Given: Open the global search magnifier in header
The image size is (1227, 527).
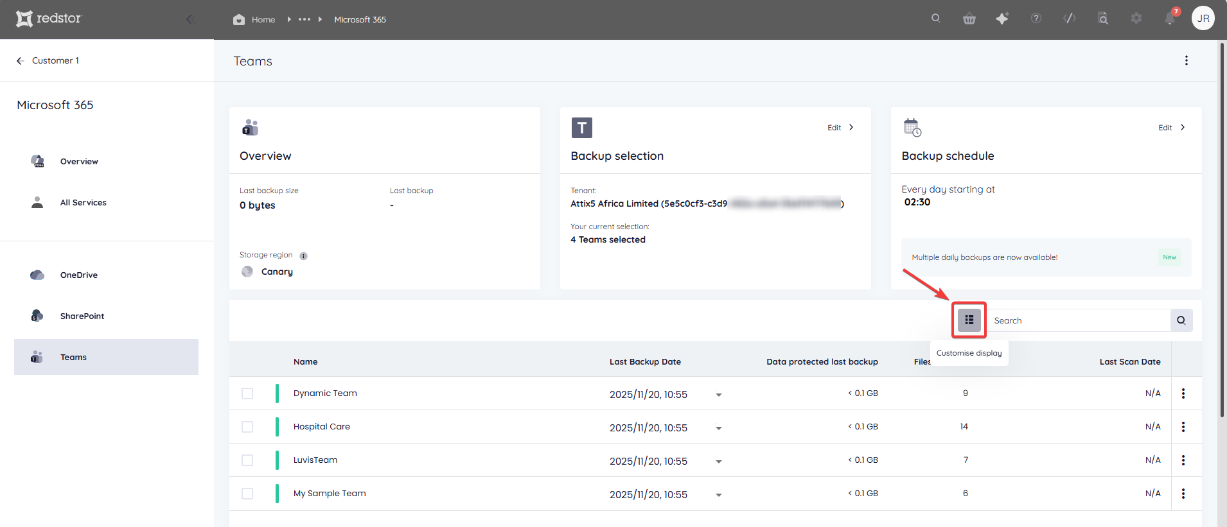Looking at the screenshot, I should tap(936, 19).
